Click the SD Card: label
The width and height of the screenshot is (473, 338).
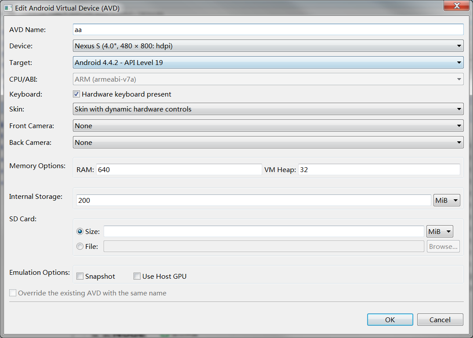coord(23,219)
